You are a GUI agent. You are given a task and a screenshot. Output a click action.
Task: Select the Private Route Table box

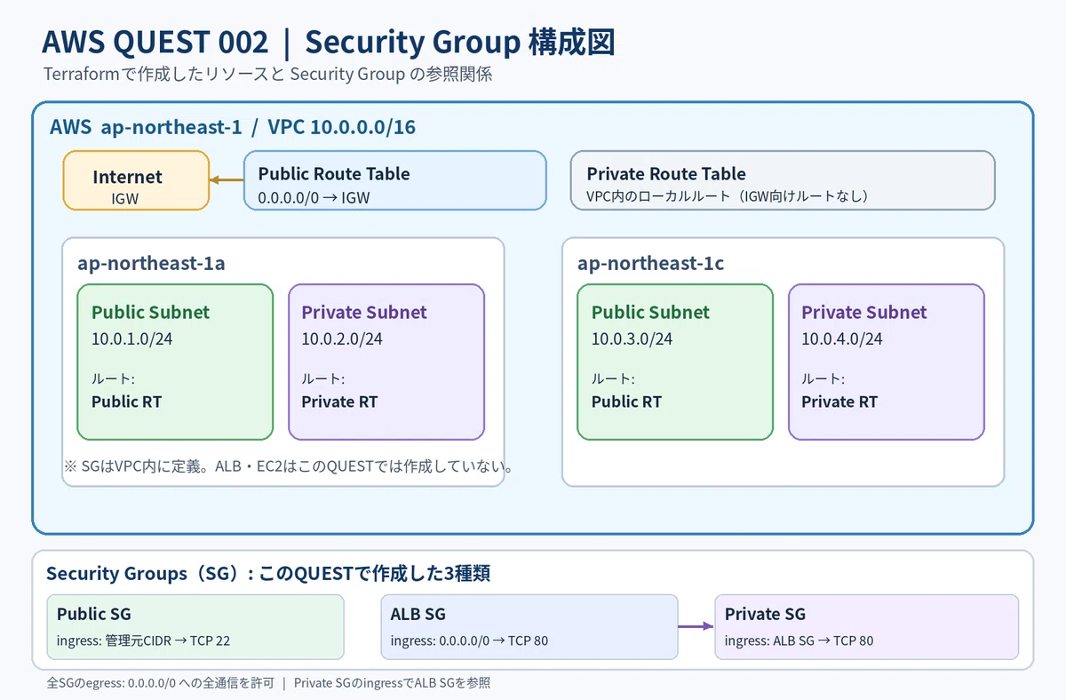[x=782, y=180]
